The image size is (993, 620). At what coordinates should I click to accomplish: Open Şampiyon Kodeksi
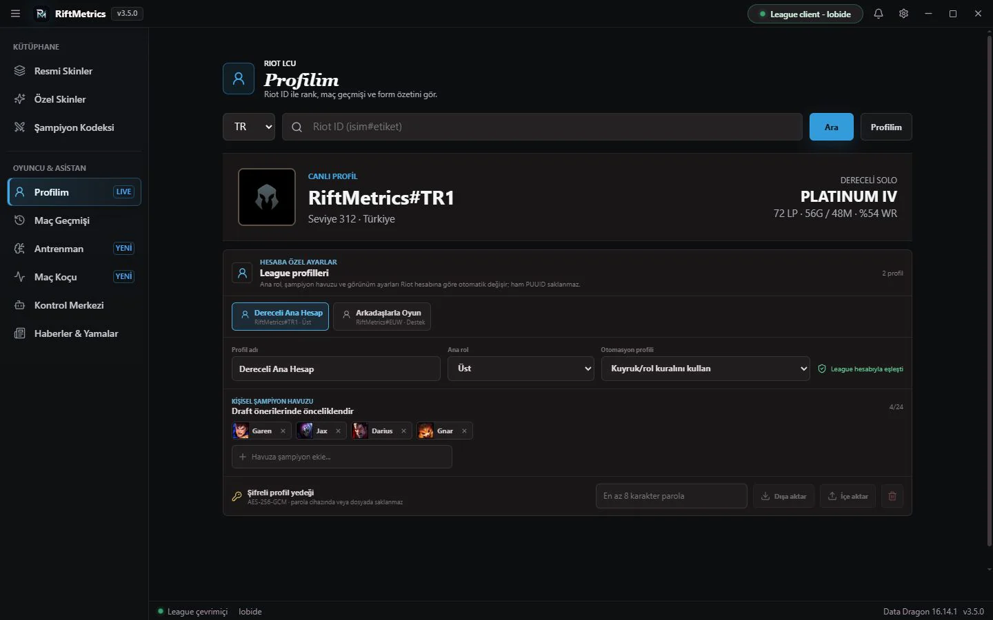pos(74,127)
